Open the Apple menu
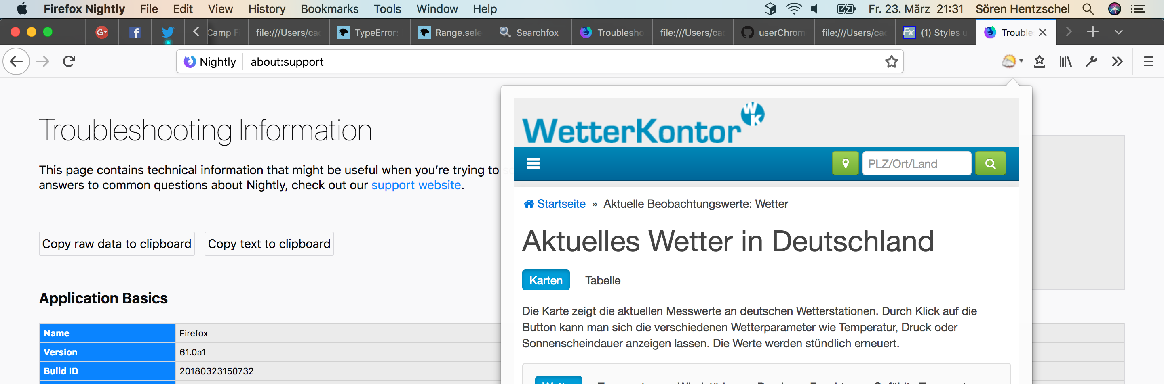Viewport: 1164px width, 384px height. 22,8
